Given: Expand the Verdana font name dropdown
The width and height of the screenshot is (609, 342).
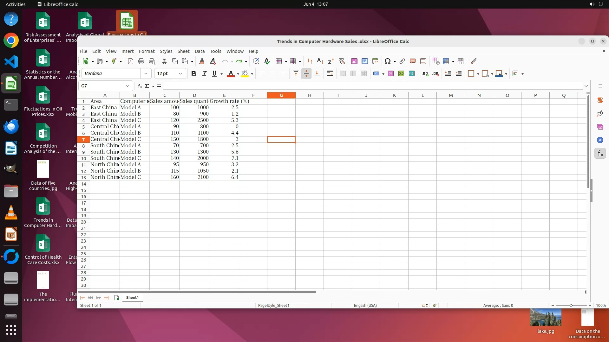Looking at the screenshot, I should point(146,74).
